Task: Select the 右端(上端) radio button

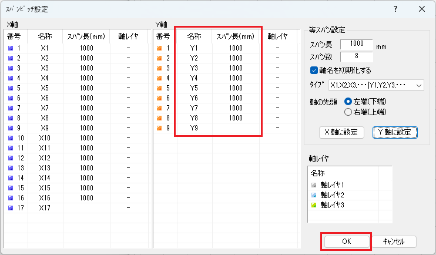Action: [348, 111]
